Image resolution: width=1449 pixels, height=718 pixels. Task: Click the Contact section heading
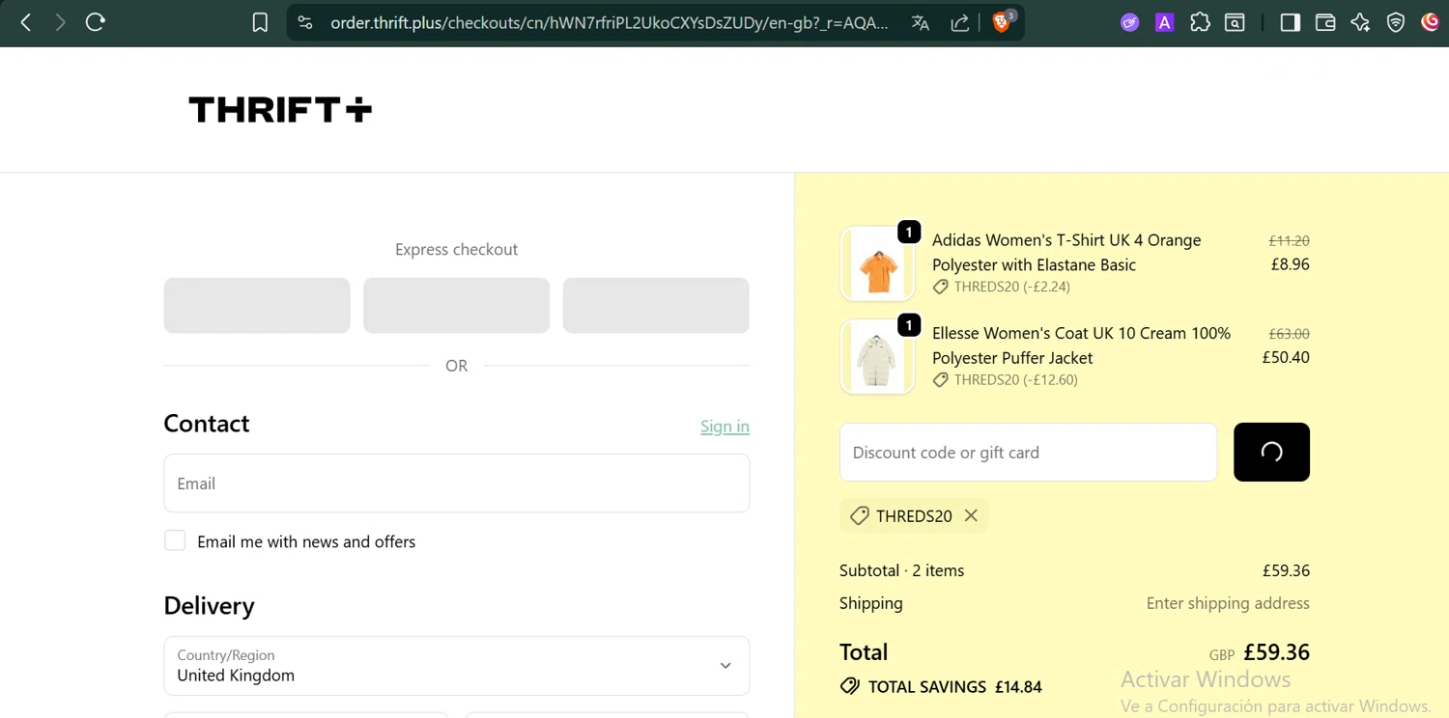click(207, 424)
